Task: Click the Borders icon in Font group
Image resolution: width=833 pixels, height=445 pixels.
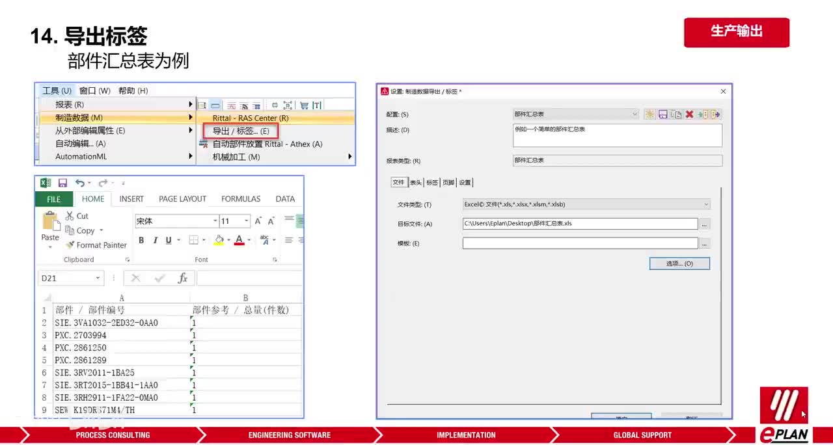Action: (193, 240)
